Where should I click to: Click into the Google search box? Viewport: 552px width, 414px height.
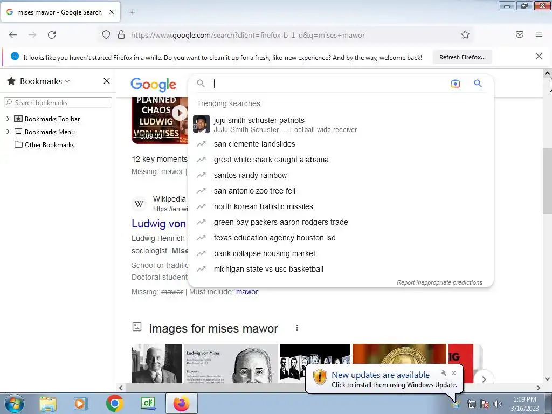coord(327,84)
